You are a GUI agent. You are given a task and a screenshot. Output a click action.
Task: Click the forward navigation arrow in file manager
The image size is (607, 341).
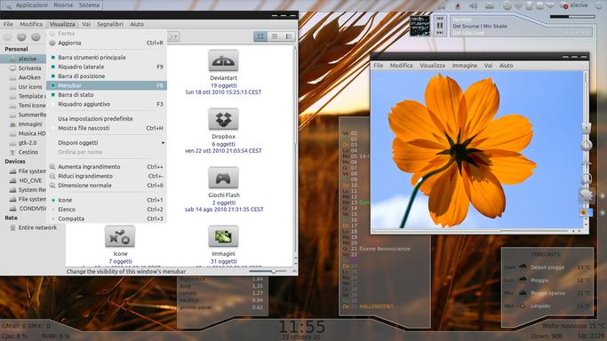[x=21, y=36]
